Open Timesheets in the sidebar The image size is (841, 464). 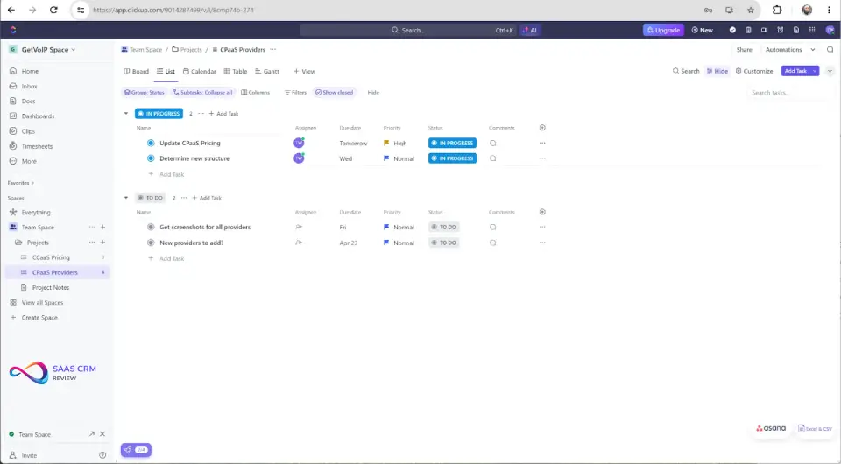[x=37, y=146]
